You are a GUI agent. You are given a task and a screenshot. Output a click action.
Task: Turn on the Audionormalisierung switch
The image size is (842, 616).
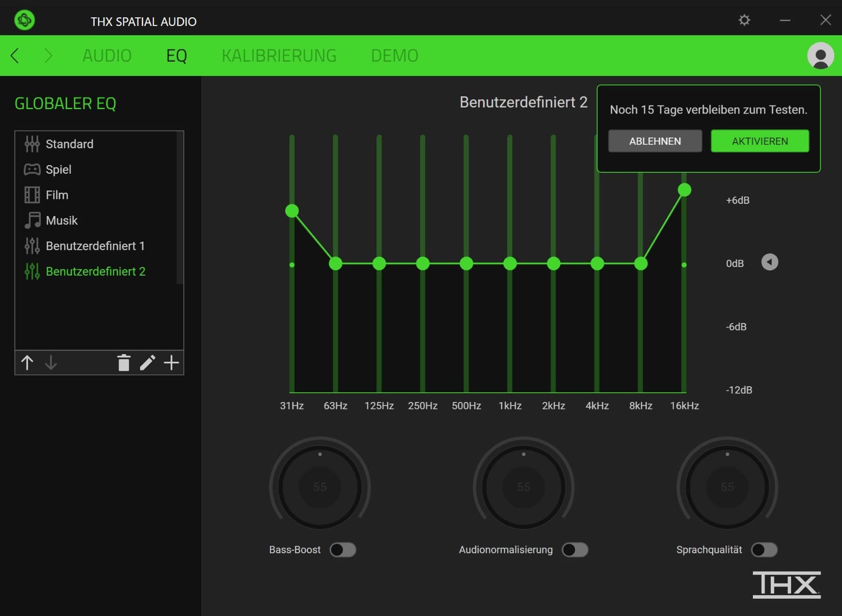(x=575, y=550)
